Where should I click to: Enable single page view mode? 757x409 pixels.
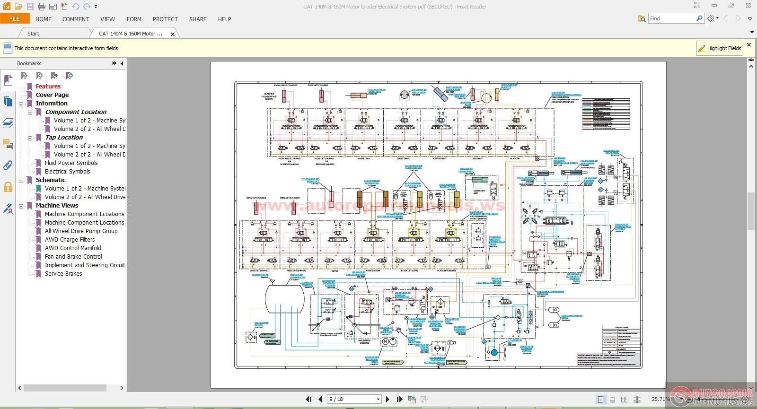coord(601,400)
